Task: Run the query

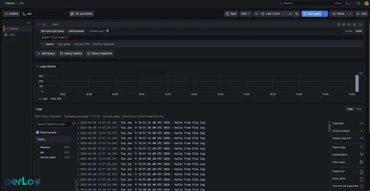Action: click(312, 14)
